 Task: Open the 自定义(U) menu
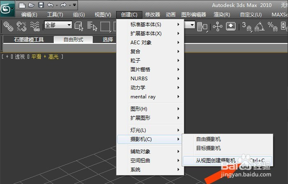coord(251,15)
